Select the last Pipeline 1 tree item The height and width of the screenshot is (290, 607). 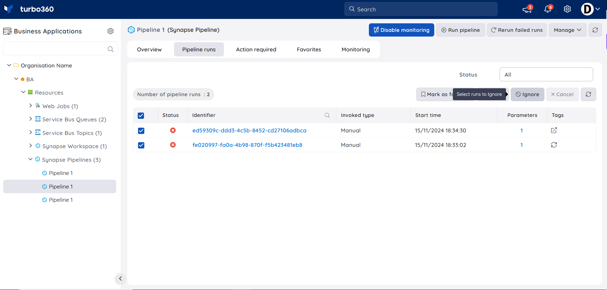61,200
